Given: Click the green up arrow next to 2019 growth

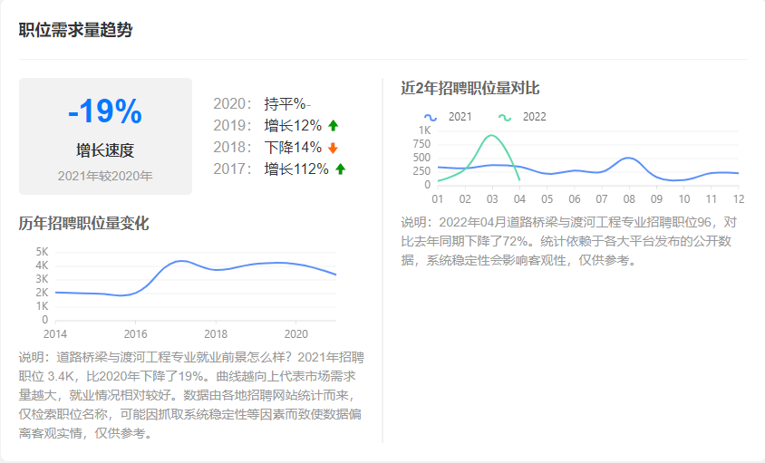Looking at the screenshot, I should 334,126.
